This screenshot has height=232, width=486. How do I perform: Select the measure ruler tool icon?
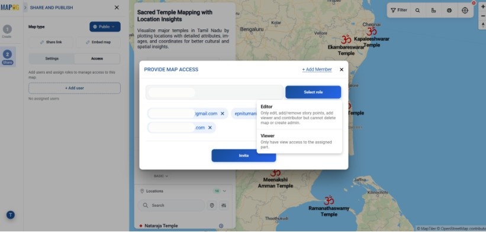point(434,11)
